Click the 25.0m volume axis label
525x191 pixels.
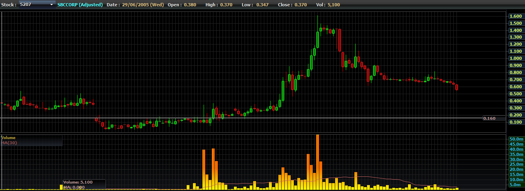click(x=516, y=164)
